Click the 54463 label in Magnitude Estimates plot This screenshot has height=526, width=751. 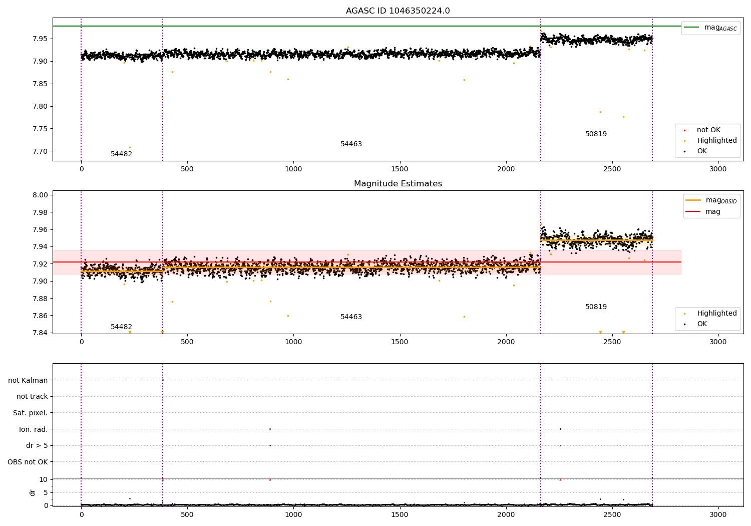click(x=351, y=317)
